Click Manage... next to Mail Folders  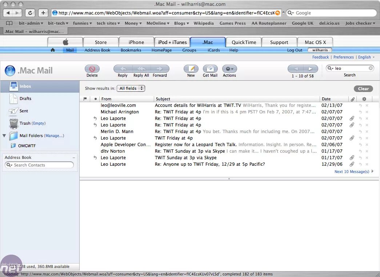coord(54,136)
